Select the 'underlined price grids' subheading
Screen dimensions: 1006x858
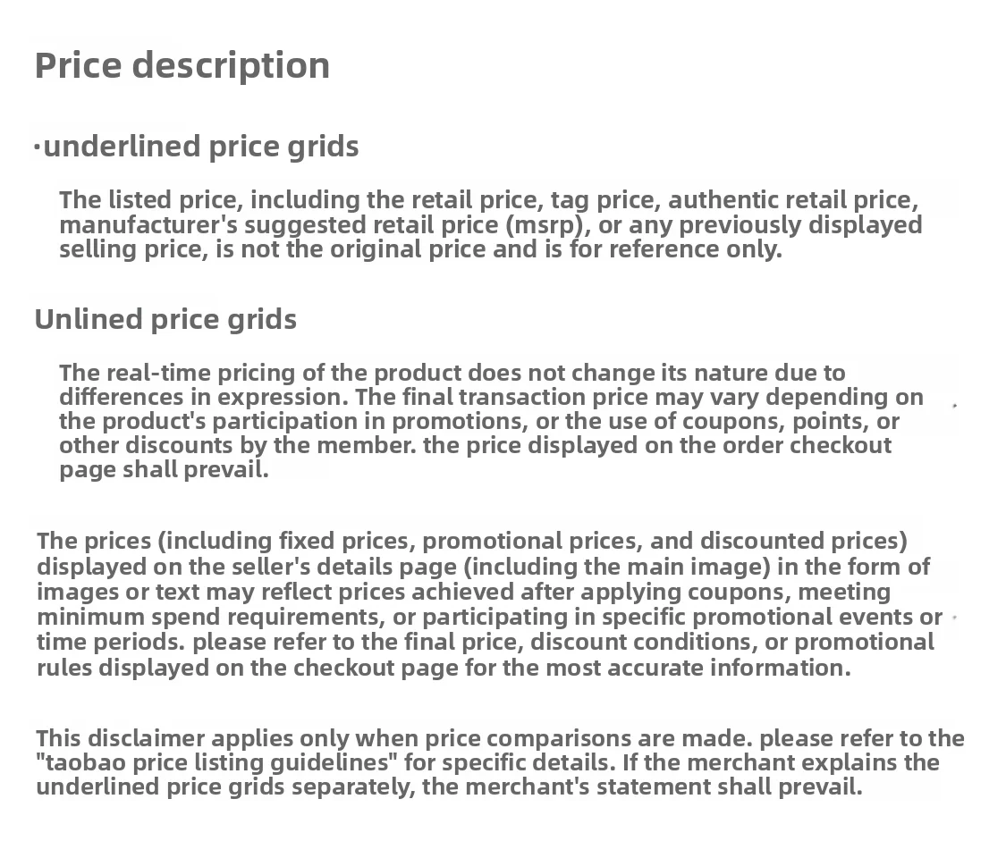[x=201, y=147]
